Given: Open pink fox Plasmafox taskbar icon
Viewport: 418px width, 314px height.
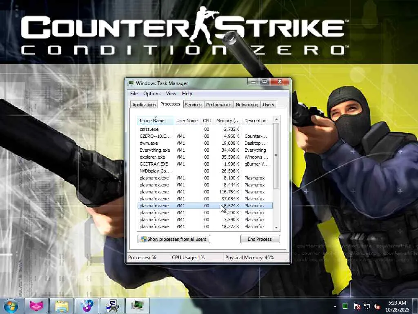Looking at the screenshot, I should coord(36,306).
